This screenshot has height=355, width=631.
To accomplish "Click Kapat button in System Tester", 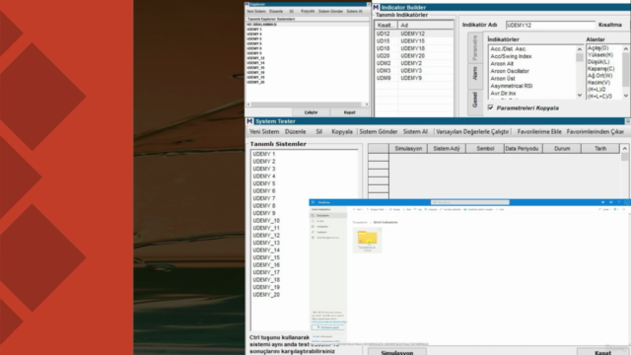I will (602, 352).
